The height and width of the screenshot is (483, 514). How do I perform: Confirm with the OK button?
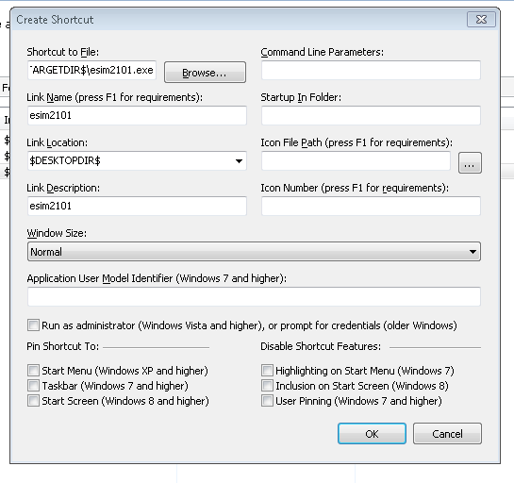click(372, 434)
